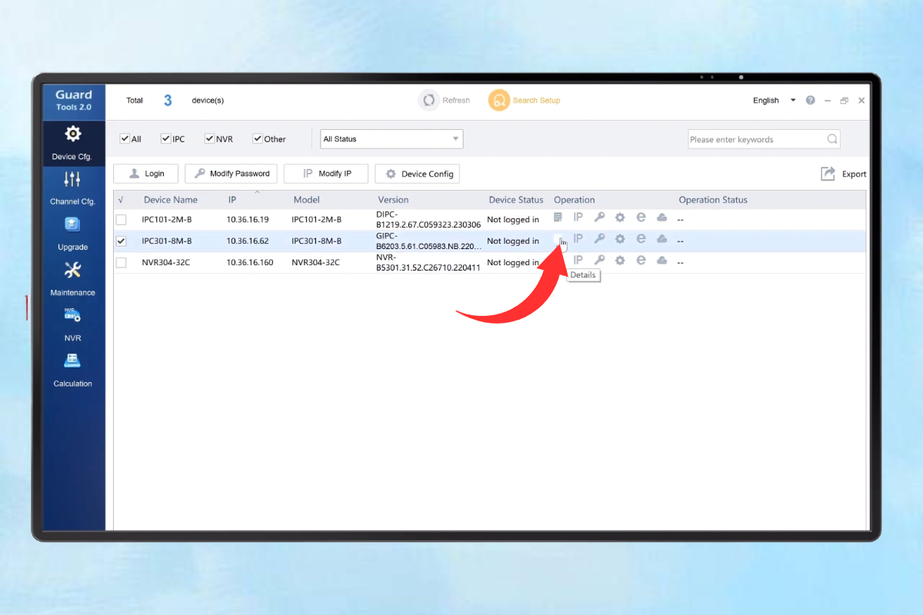923x615 pixels.
Task: Toggle the IPC filter checkbox
Action: (165, 139)
